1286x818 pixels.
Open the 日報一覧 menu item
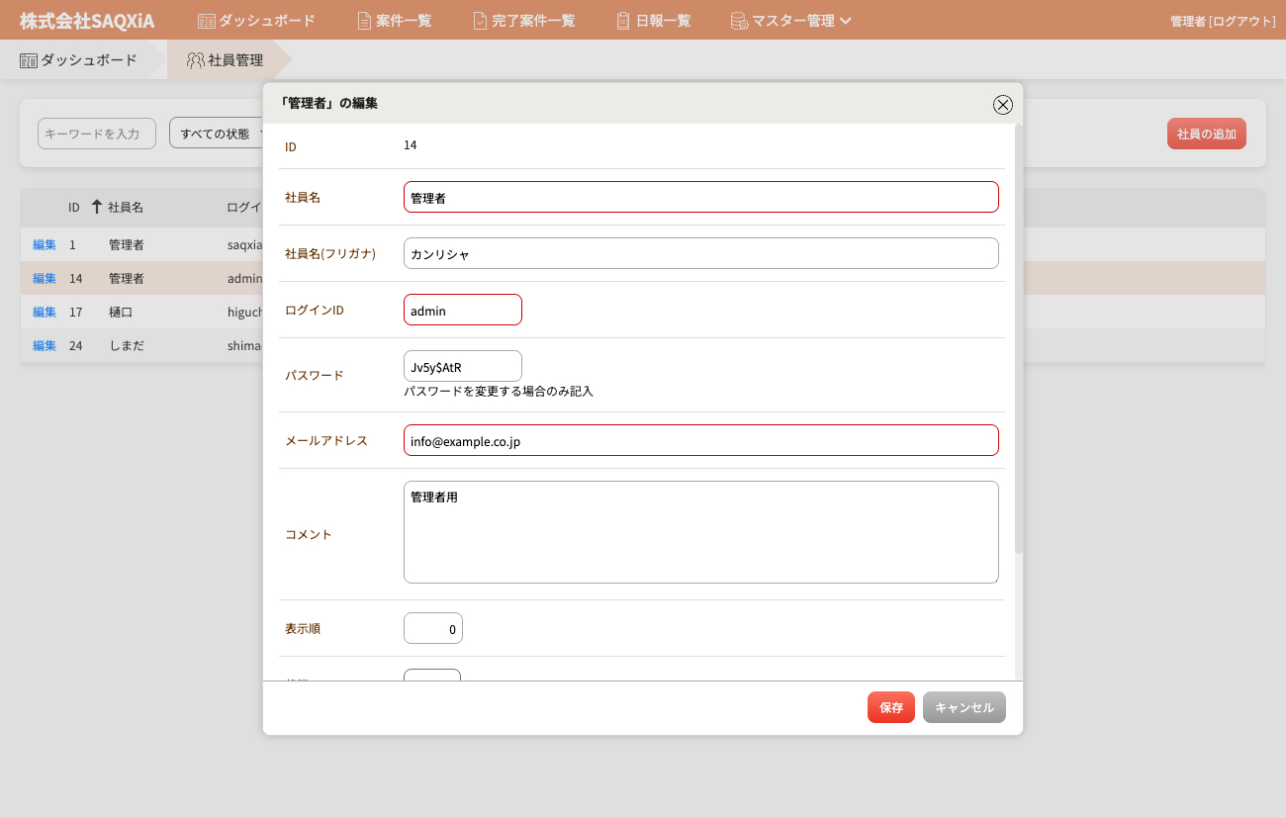663,21
